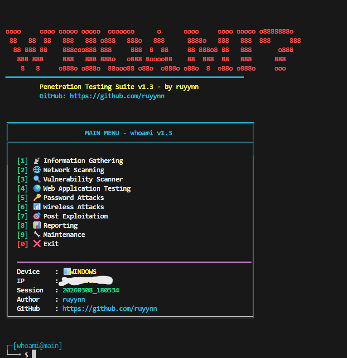Viewport: 347px width, 358px height.
Task: Click the [7] option number
Action: (23, 216)
